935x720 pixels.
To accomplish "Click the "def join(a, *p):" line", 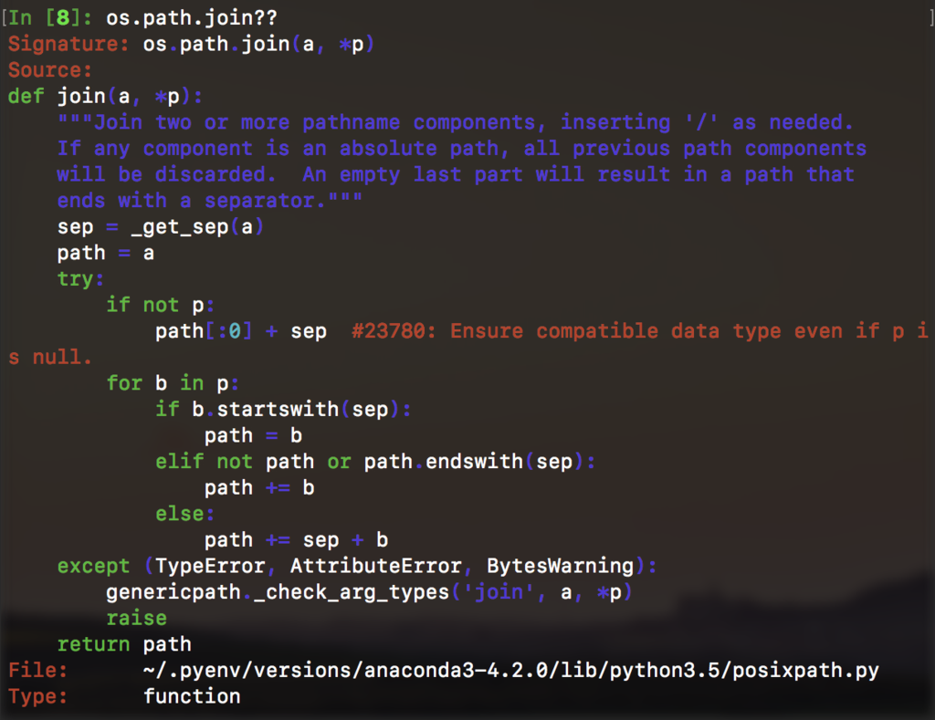I will (105, 97).
